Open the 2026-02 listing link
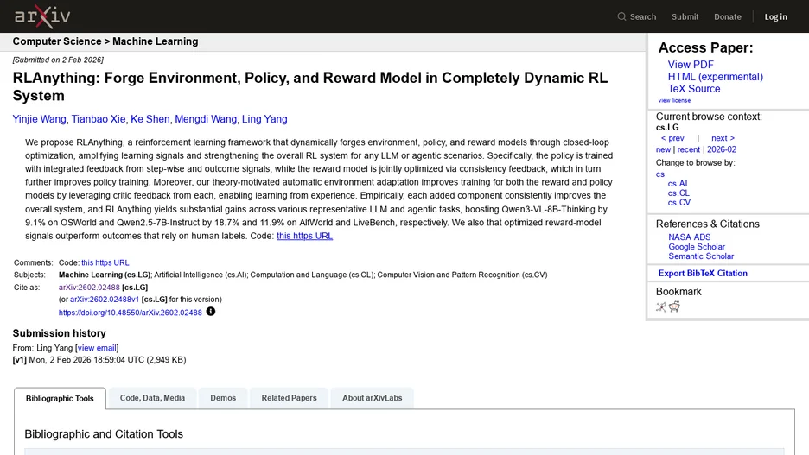The image size is (809, 455). (722, 149)
